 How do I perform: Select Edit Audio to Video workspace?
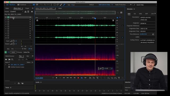pyautogui.click(x=104, y=5)
